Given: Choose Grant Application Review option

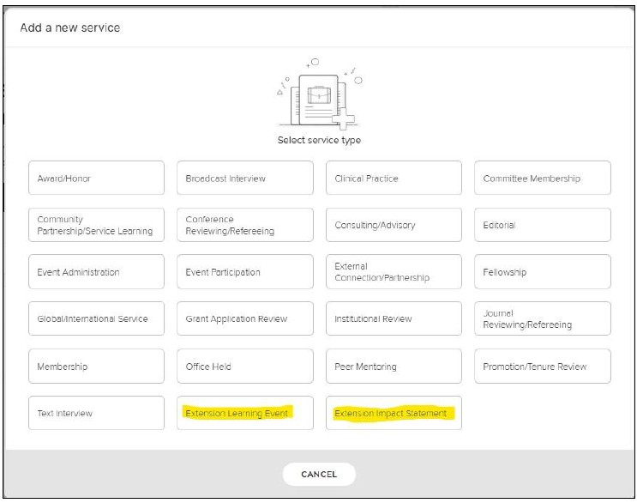Looking at the screenshot, I should (244, 318).
